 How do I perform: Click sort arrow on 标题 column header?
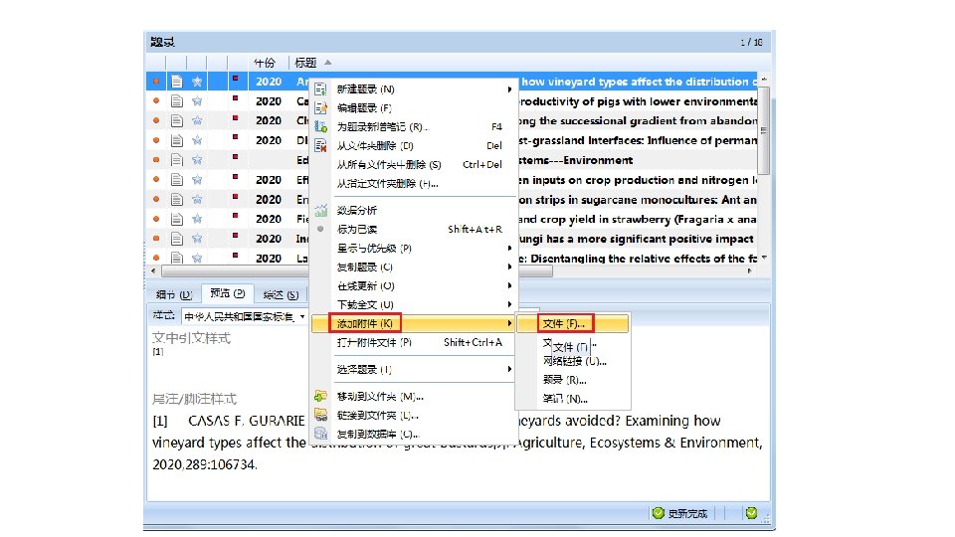pyautogui.click(x=327, y=62)
